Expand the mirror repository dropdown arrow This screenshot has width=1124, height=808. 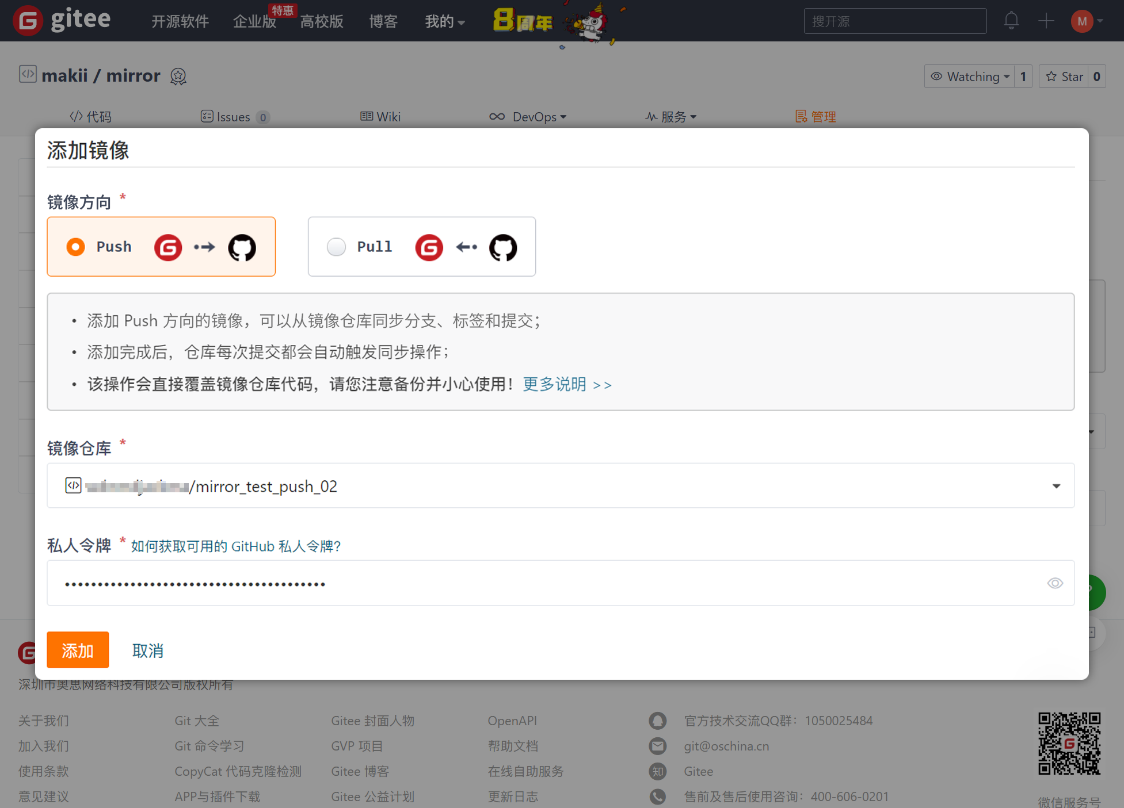[1056, 487]
